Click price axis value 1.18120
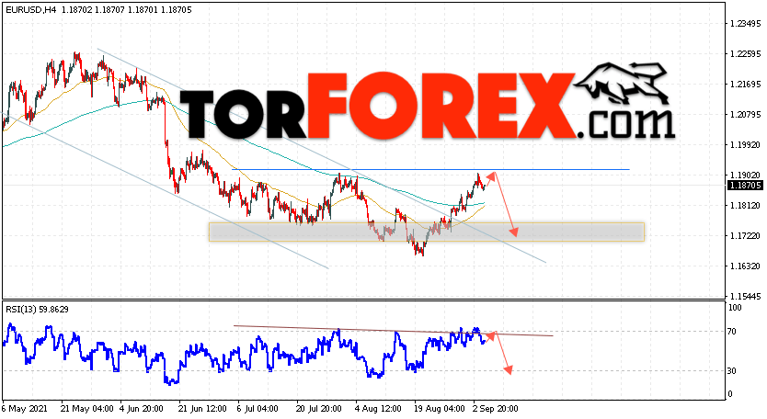 746,205
